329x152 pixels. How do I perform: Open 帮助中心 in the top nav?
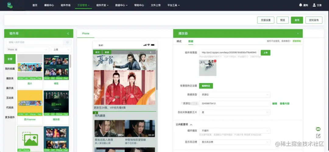[x=139, y=5]
